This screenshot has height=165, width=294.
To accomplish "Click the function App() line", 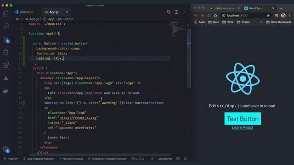I will click(44, 33).
